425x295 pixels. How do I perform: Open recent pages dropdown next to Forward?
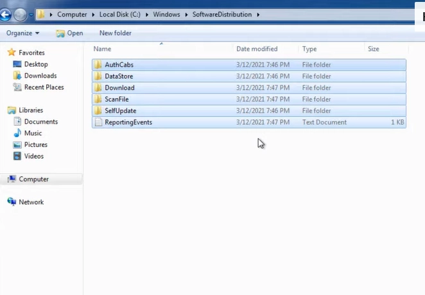pyautogui.click(x=31, y=15)
